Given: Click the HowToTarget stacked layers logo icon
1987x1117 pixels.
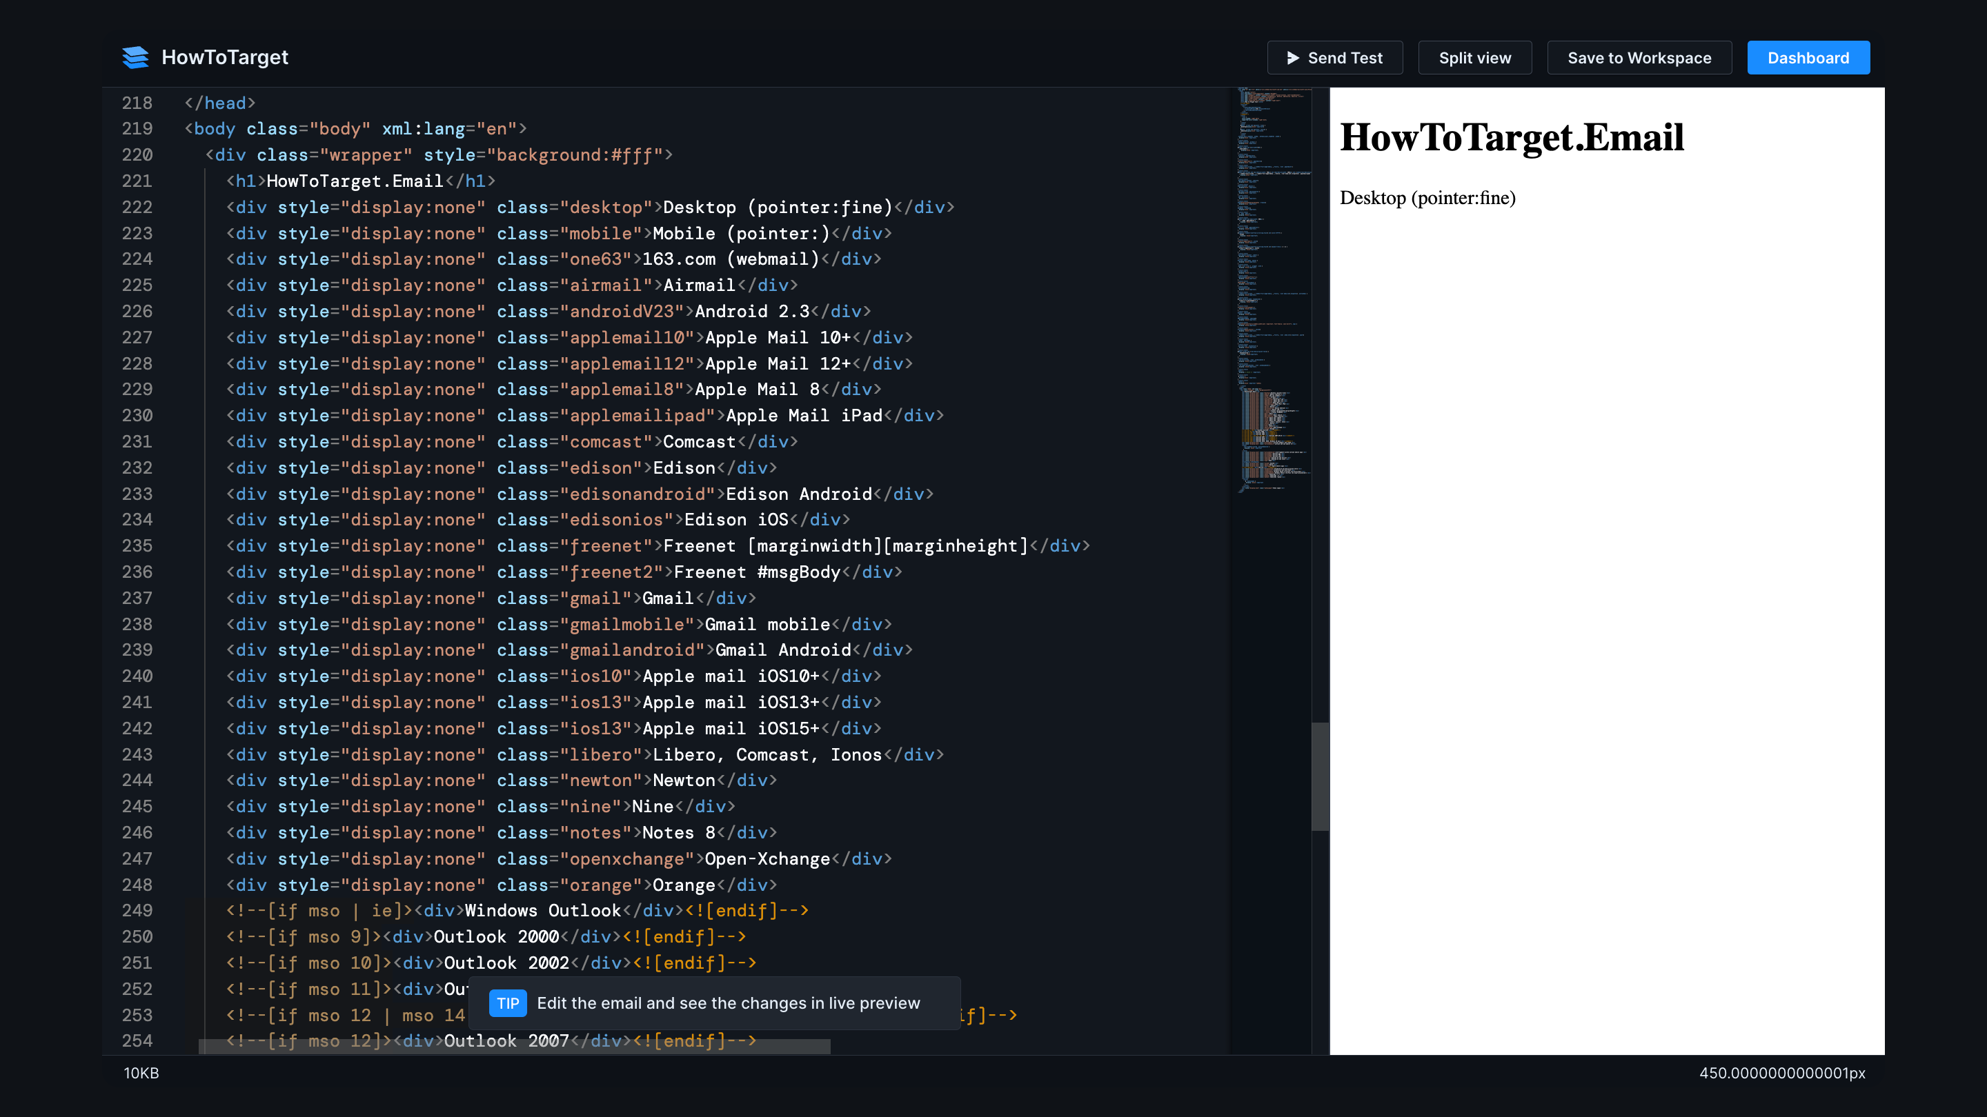Looking at the screenshot, I should click(x=135, y=57).
